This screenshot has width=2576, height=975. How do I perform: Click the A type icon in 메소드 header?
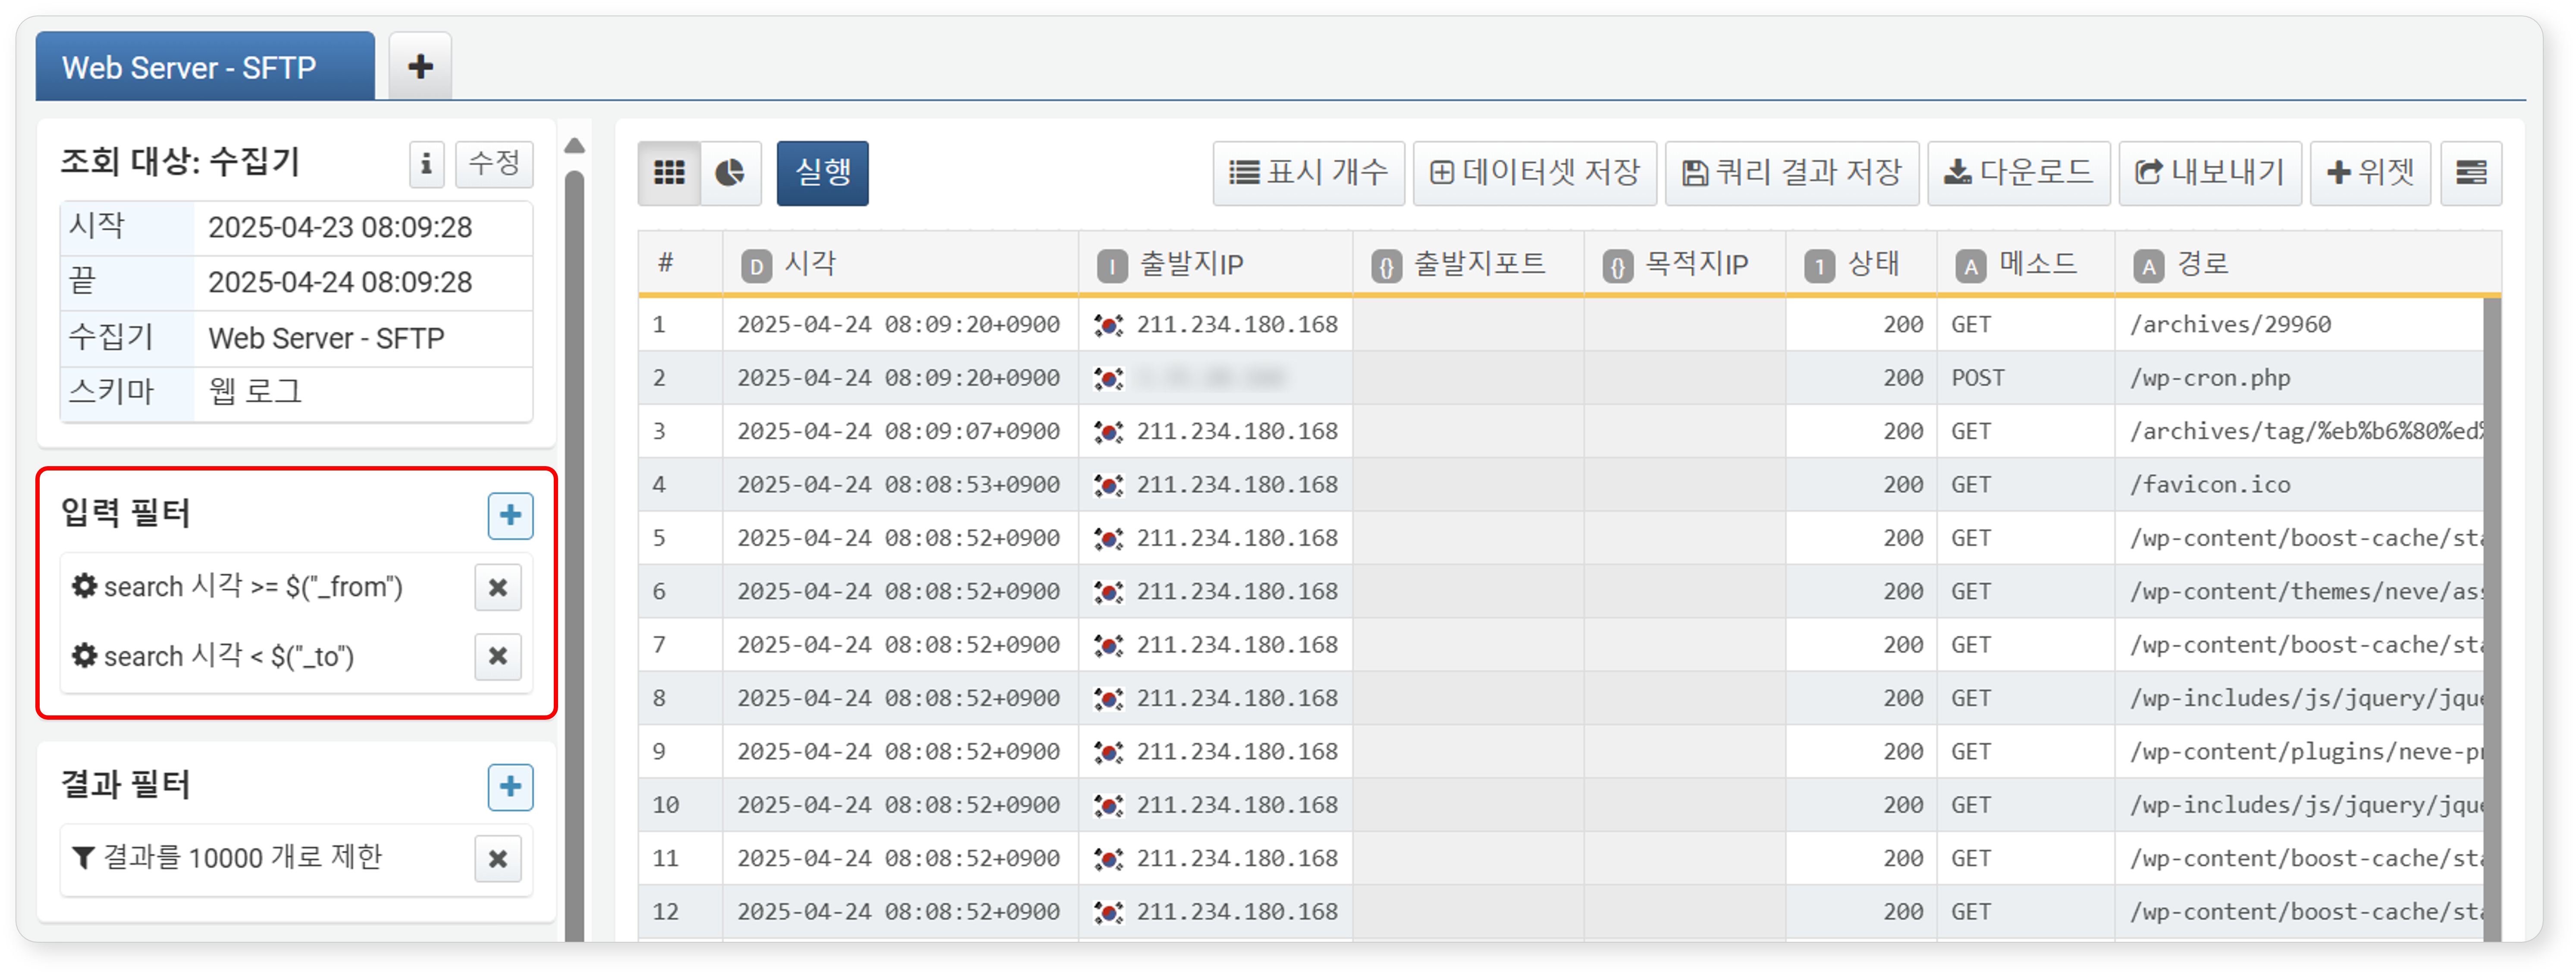click(1970, 266)
